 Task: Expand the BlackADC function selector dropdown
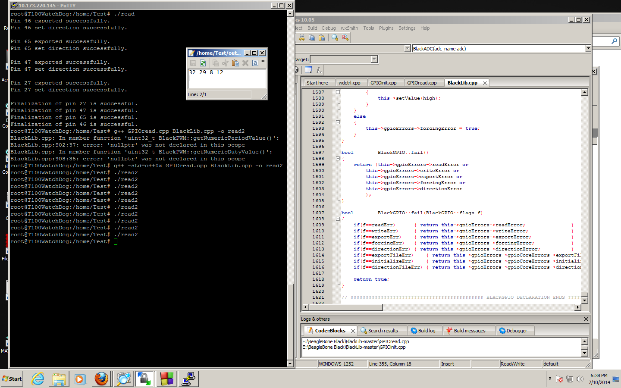pos(588,49)
